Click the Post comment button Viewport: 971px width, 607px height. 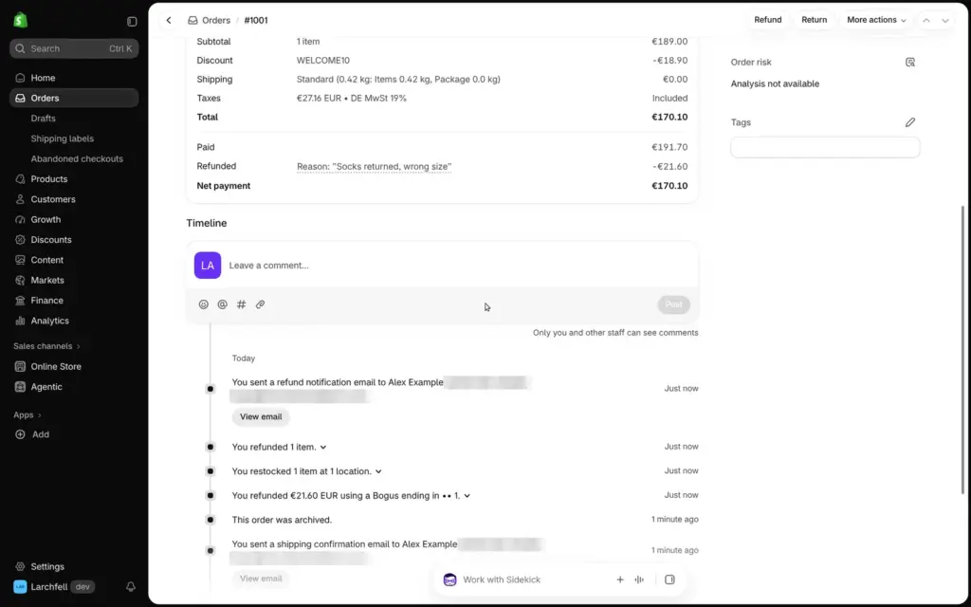point(674,304)
